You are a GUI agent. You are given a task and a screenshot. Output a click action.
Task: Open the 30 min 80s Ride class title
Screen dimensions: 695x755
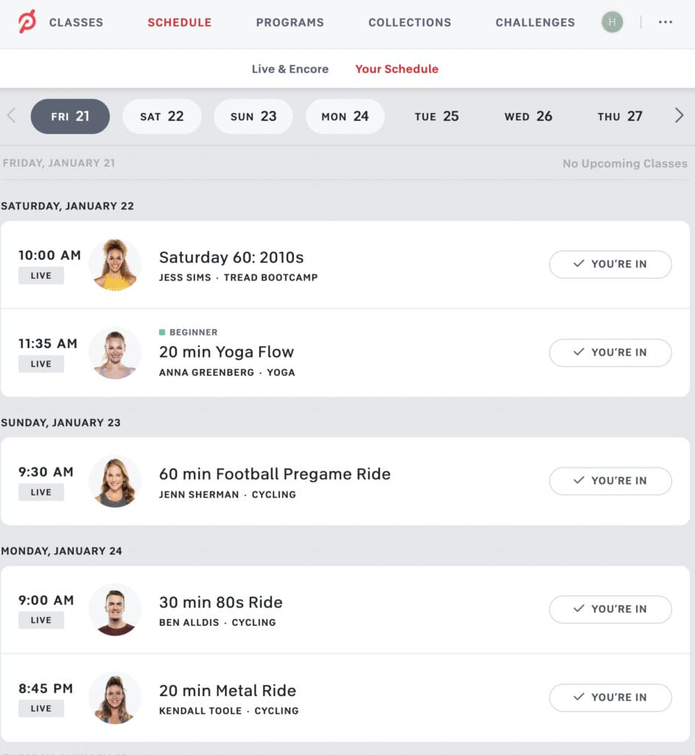pos(221,602)
